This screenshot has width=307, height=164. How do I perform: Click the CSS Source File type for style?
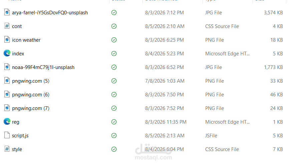click(222, 149)
